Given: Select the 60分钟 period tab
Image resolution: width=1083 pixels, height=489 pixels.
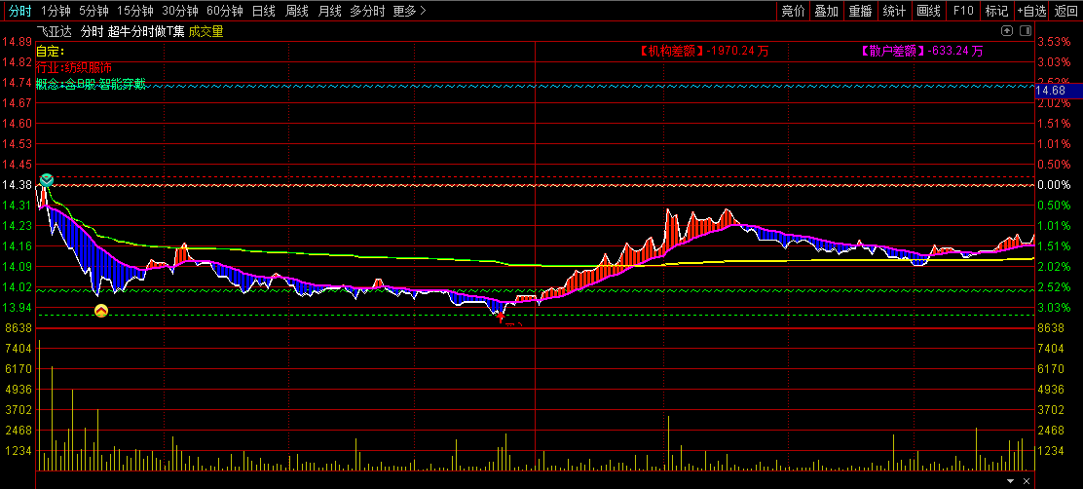Looking at the screenshot, I should [x=224, y=11].
